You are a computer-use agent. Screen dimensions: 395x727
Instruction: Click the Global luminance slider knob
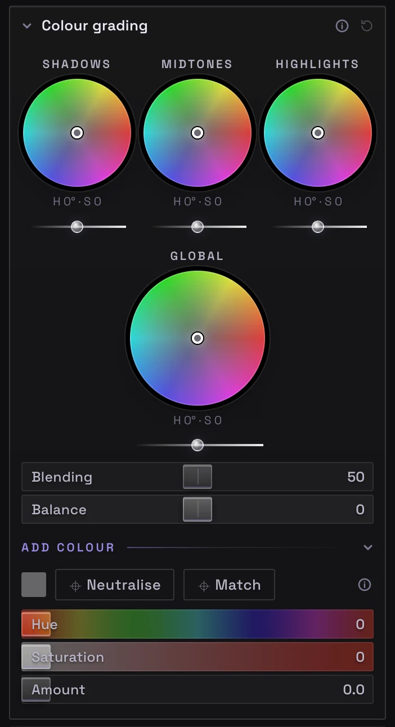(x=197, y=445)
